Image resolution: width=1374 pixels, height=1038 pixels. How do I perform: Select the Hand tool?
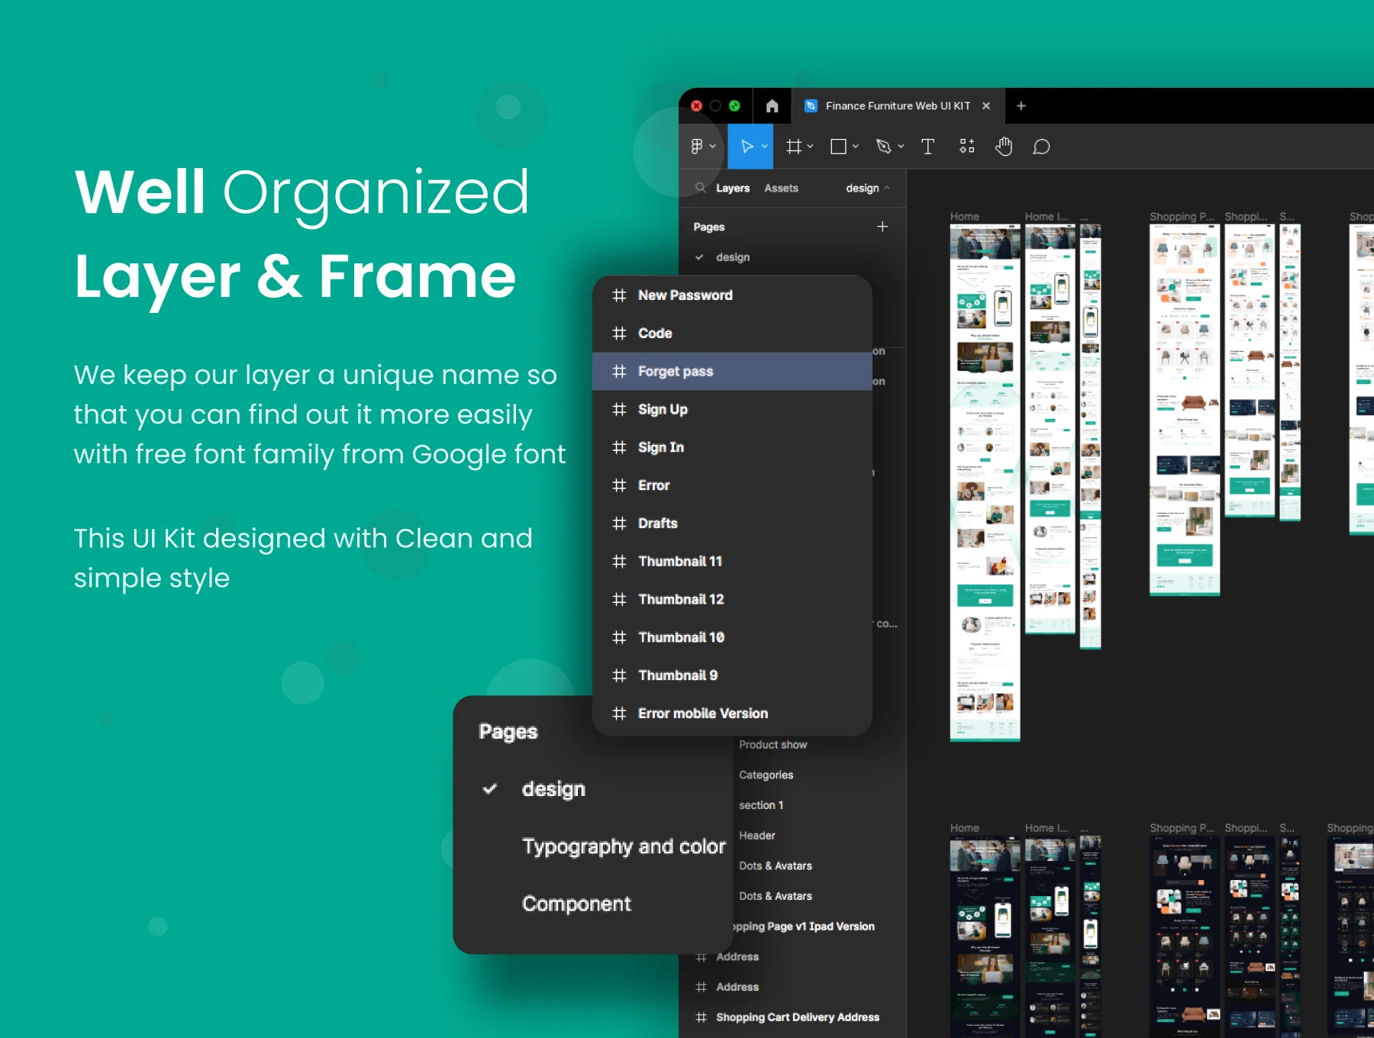pyautogui.click(x=1004, y=147)
